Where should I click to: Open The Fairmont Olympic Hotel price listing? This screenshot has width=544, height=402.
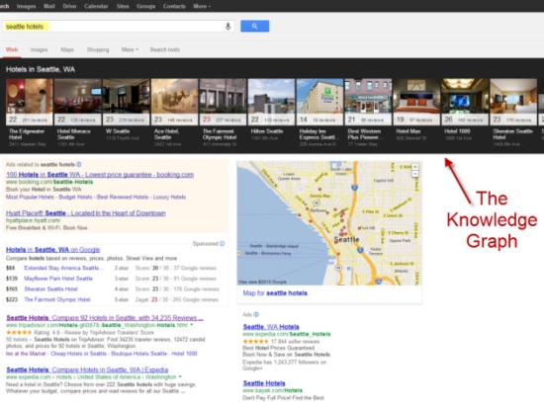coord(57,299)
